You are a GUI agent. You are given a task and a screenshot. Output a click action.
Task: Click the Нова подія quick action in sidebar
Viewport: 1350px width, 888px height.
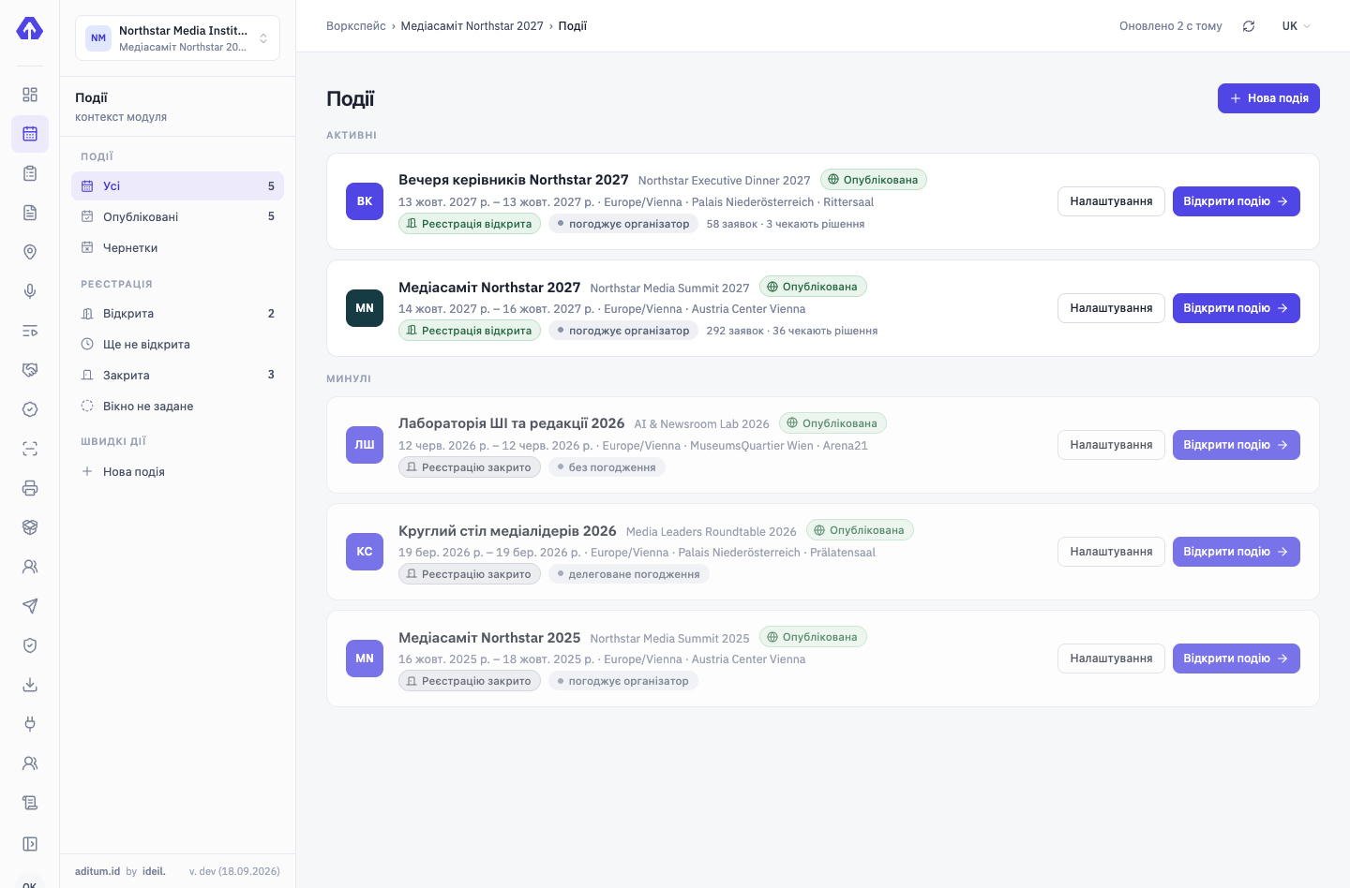[x=177, y=471]
